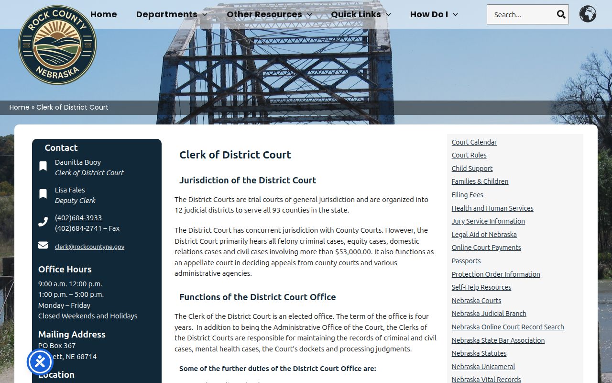Click the Rock County Nebraska logo
The image size is (612, 383).
pos(57,45)
